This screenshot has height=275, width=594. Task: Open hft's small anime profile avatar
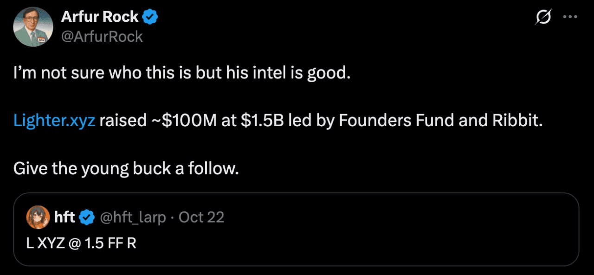pyautogui.click(x=38, y=217)
